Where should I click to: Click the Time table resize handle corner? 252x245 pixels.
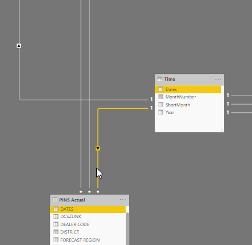(x=222, y=131)
